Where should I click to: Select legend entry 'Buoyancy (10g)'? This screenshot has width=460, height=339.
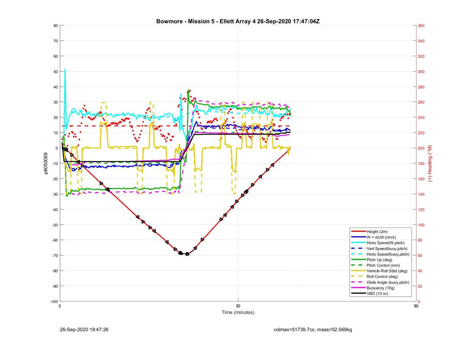pos(381,288)
